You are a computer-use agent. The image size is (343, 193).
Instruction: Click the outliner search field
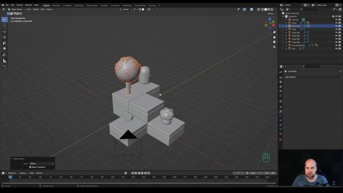[309, 10]
